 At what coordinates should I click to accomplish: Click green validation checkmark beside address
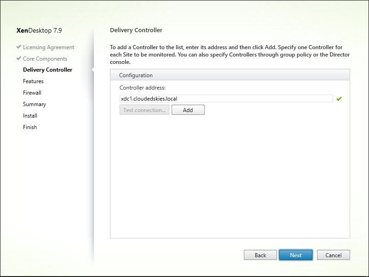coord(339,99)
